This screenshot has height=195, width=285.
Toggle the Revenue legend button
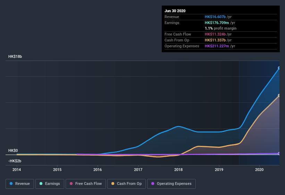20,184
